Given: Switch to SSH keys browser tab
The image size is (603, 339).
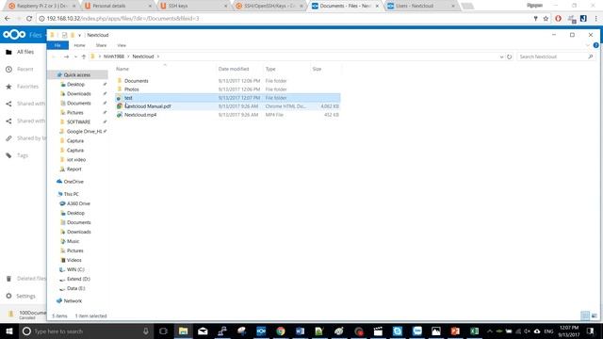Looking at the screenshot, I should (x=194, y=7).
